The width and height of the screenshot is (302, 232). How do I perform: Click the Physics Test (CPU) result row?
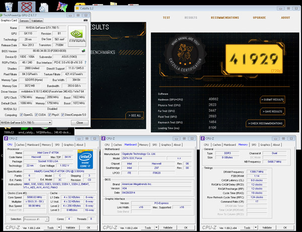tap(188, 105)
